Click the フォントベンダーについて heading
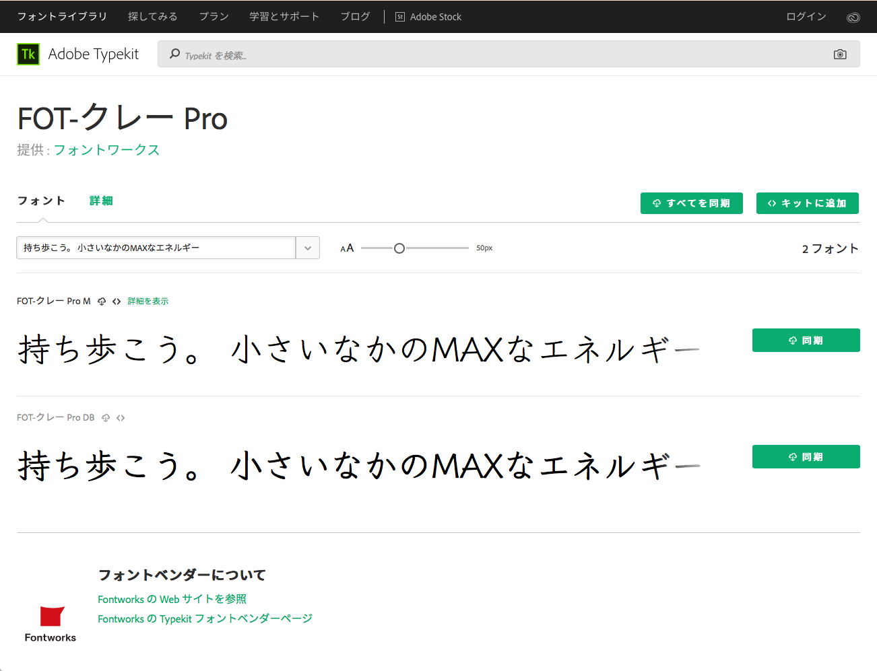The image size is (877, 671). pyautogui.click(x=182, y=575)
